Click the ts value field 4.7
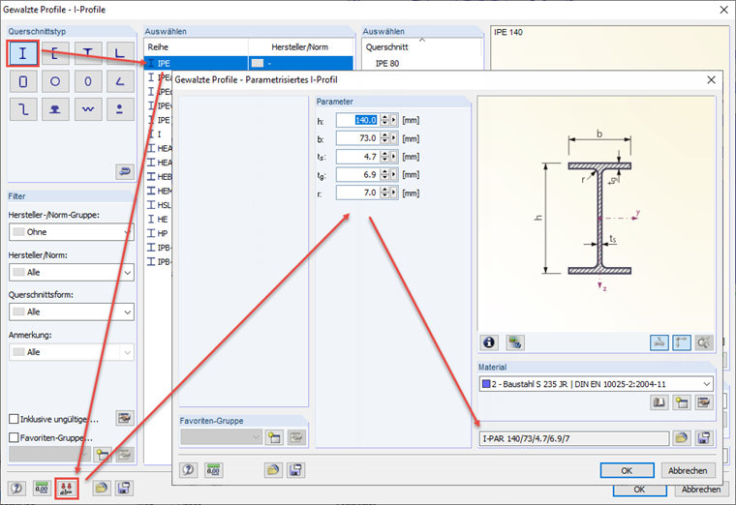 (357, 157)
